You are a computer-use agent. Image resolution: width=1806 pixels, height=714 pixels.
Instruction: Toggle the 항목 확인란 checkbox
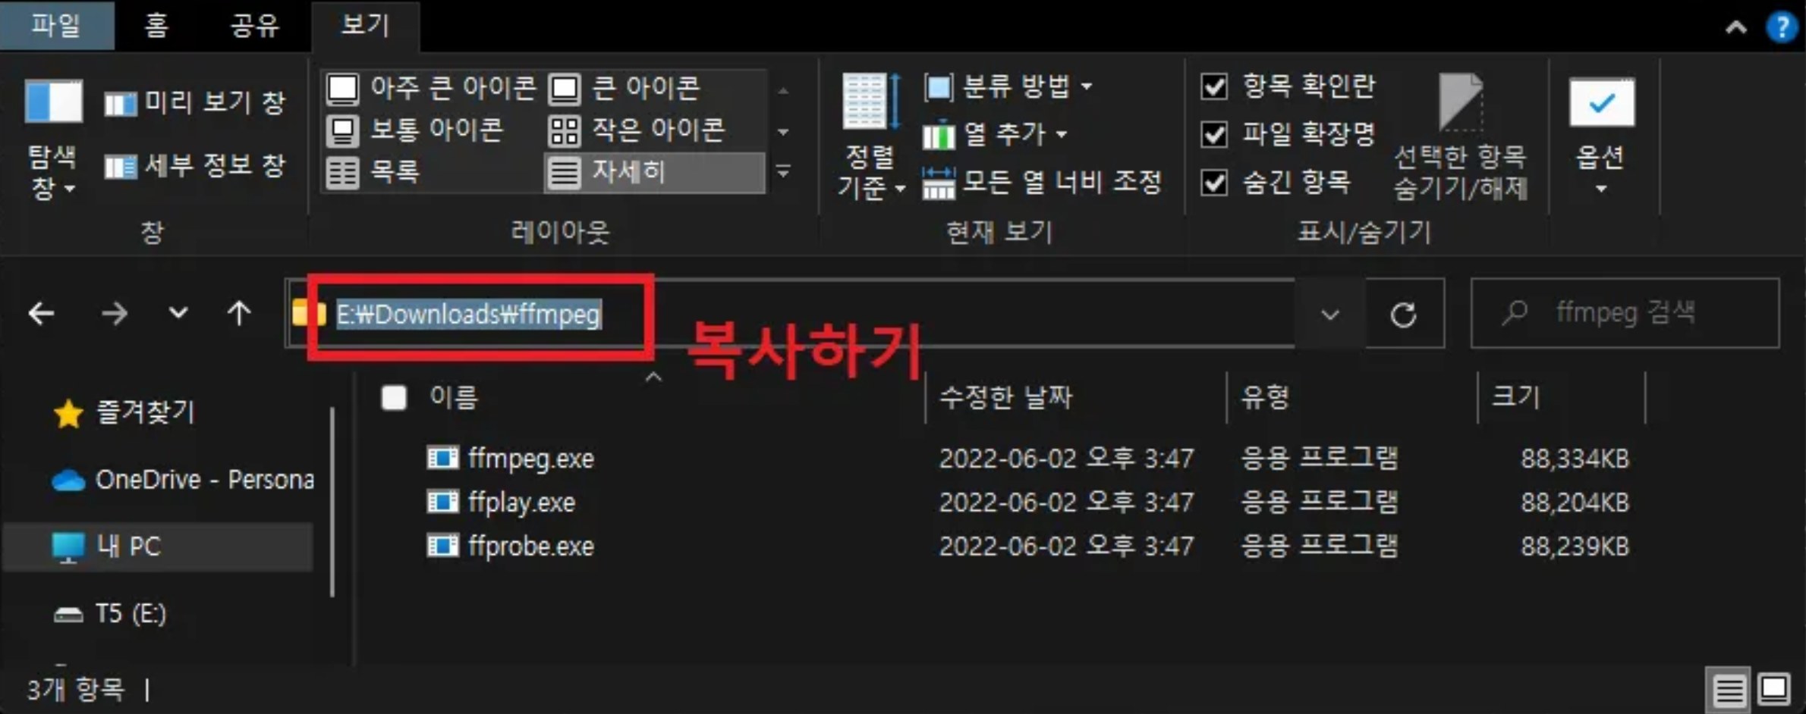(1214, 86)
